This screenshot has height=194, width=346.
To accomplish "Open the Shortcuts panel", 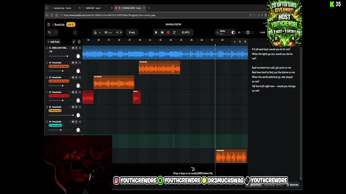I will [x=292, y=185].
